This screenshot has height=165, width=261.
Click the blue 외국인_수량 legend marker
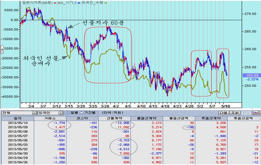[x=79, y=3]
